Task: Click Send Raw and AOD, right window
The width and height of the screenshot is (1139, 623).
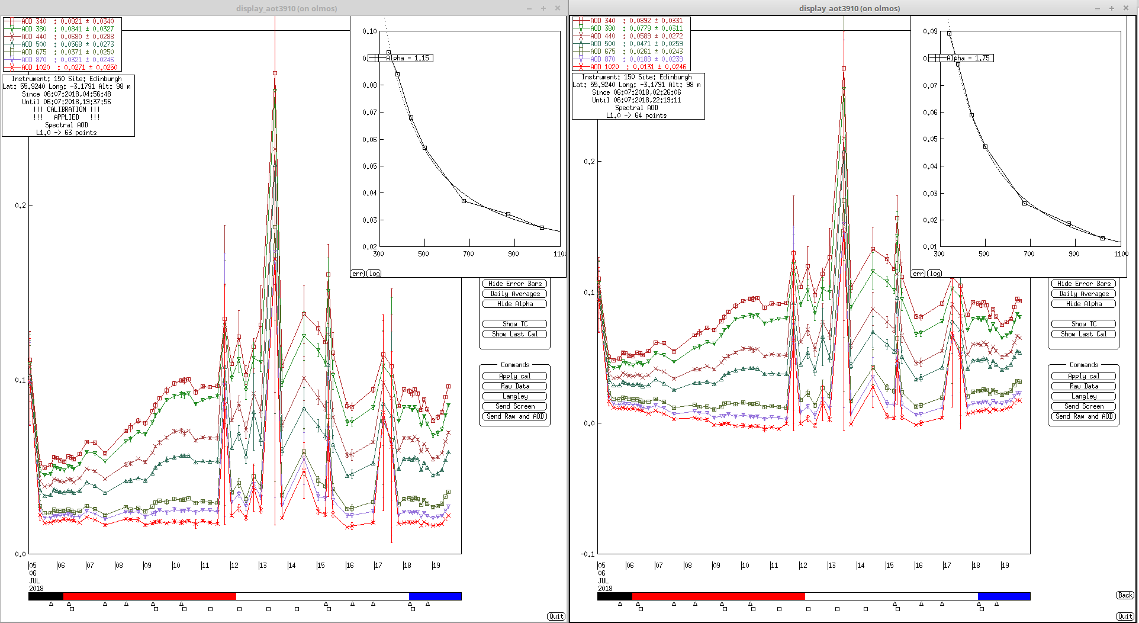Action: pos(1084,416)
